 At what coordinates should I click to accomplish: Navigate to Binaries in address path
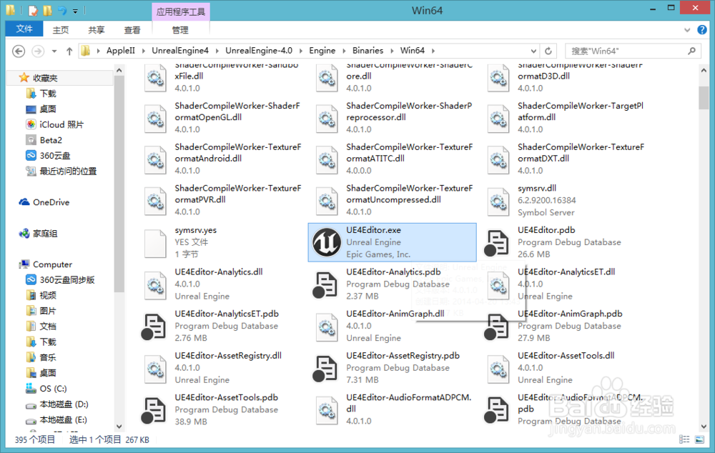(x=368, y=51)
